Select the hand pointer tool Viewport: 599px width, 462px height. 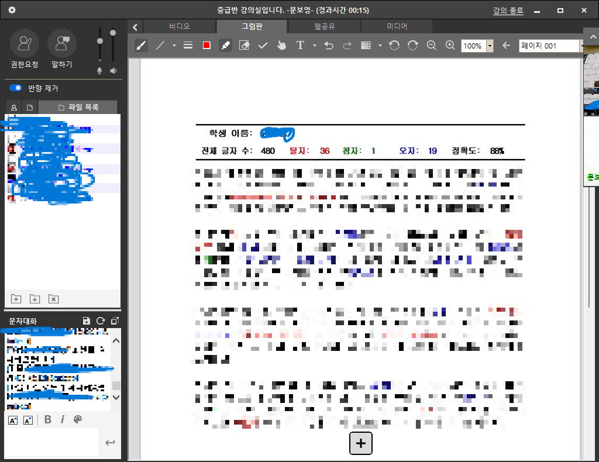(281, 46)
